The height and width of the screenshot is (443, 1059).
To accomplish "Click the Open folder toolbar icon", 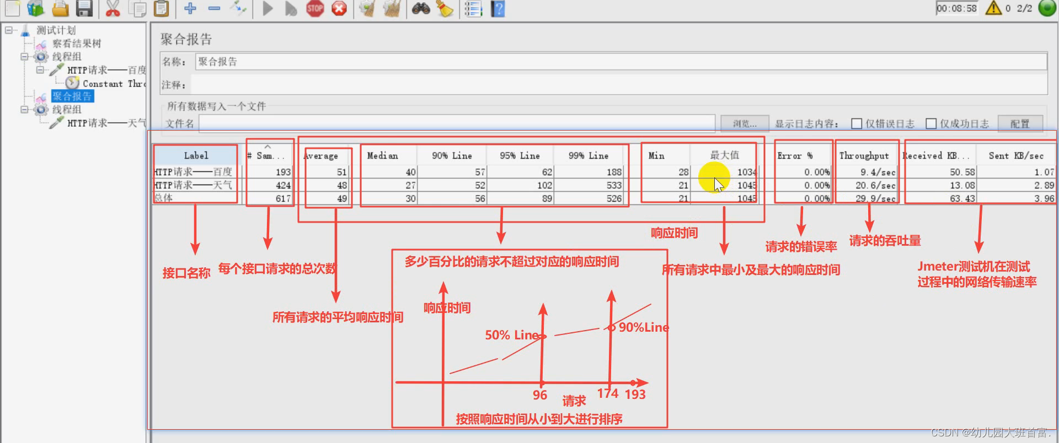I will pyautogui.click(x=60, y=8).
